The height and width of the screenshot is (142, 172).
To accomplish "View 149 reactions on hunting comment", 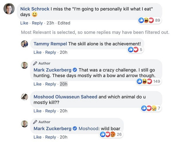I will point(148,82).
